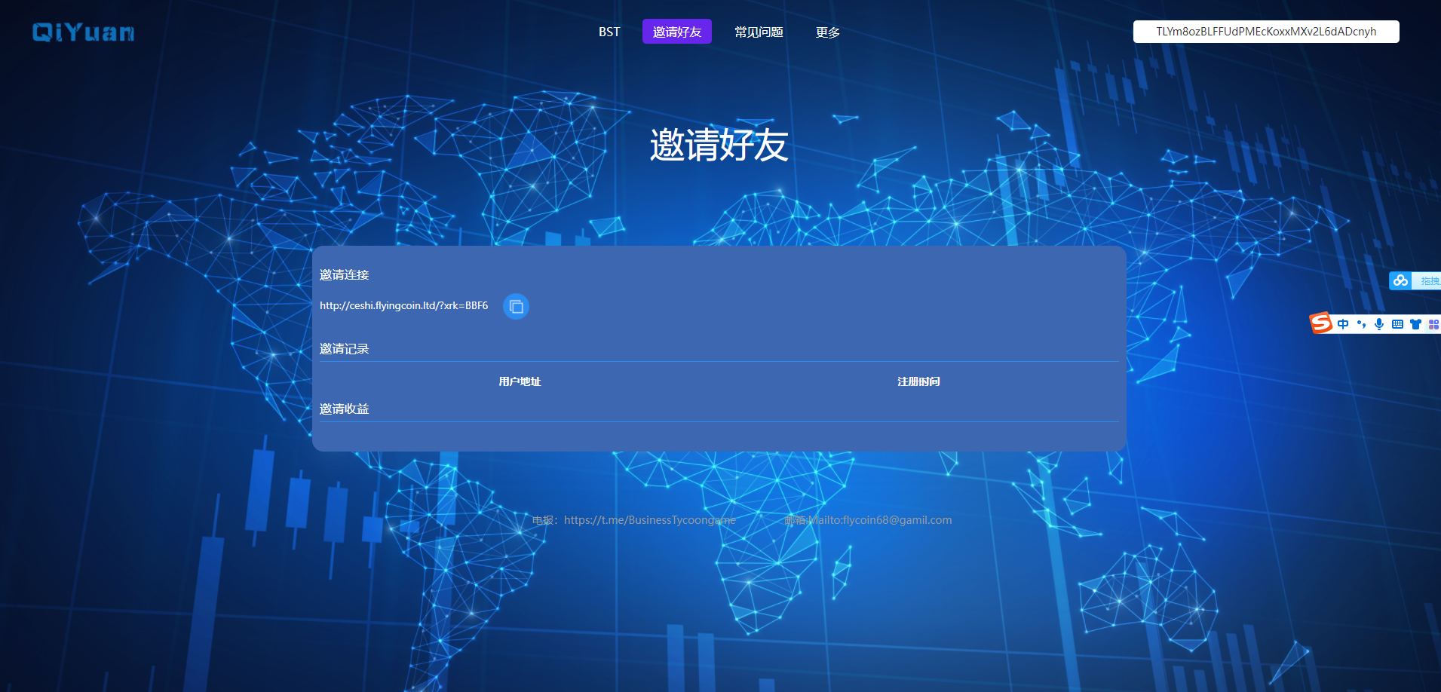Screen dimensions: 1441x692
Task: Go to 常见问题 page
Action: point(759,32)
